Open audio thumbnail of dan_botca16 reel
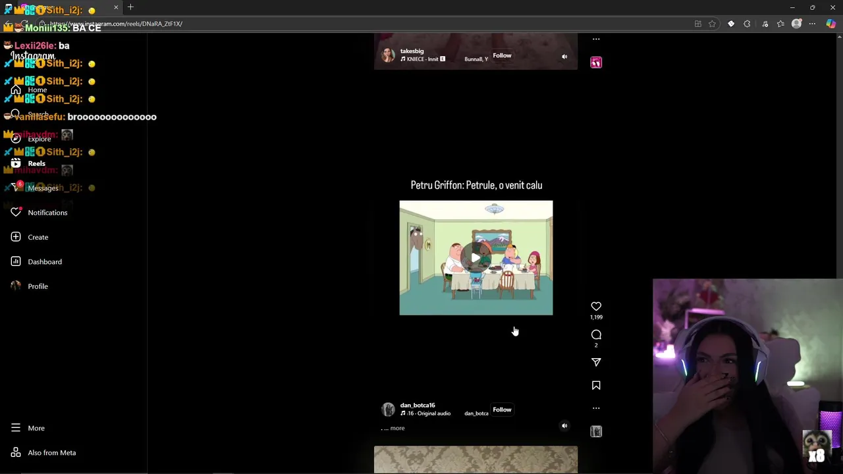 (596, 431)
